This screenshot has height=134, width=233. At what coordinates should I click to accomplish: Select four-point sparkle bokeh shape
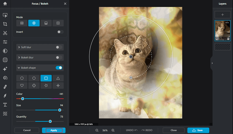tap(58, 86)
